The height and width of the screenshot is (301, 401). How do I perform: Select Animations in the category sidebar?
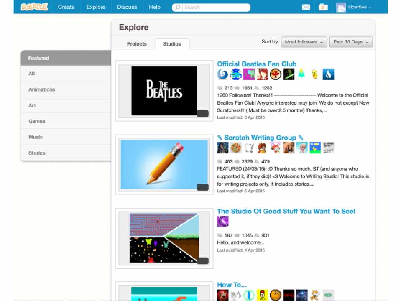pos(42,89)
